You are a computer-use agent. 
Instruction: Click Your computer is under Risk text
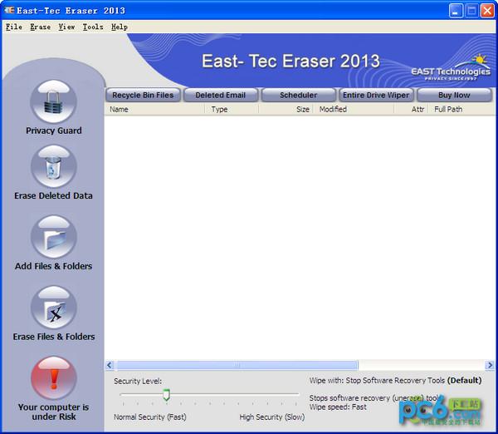pos(53,412)
